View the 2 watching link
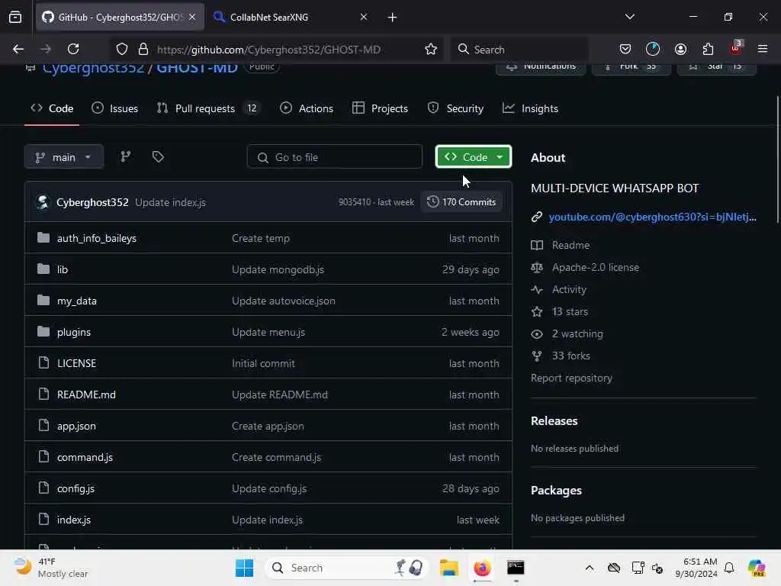Image resolution: width=781 pixels, height=586 pixels. pyautogui.click(x=577, y=334)
